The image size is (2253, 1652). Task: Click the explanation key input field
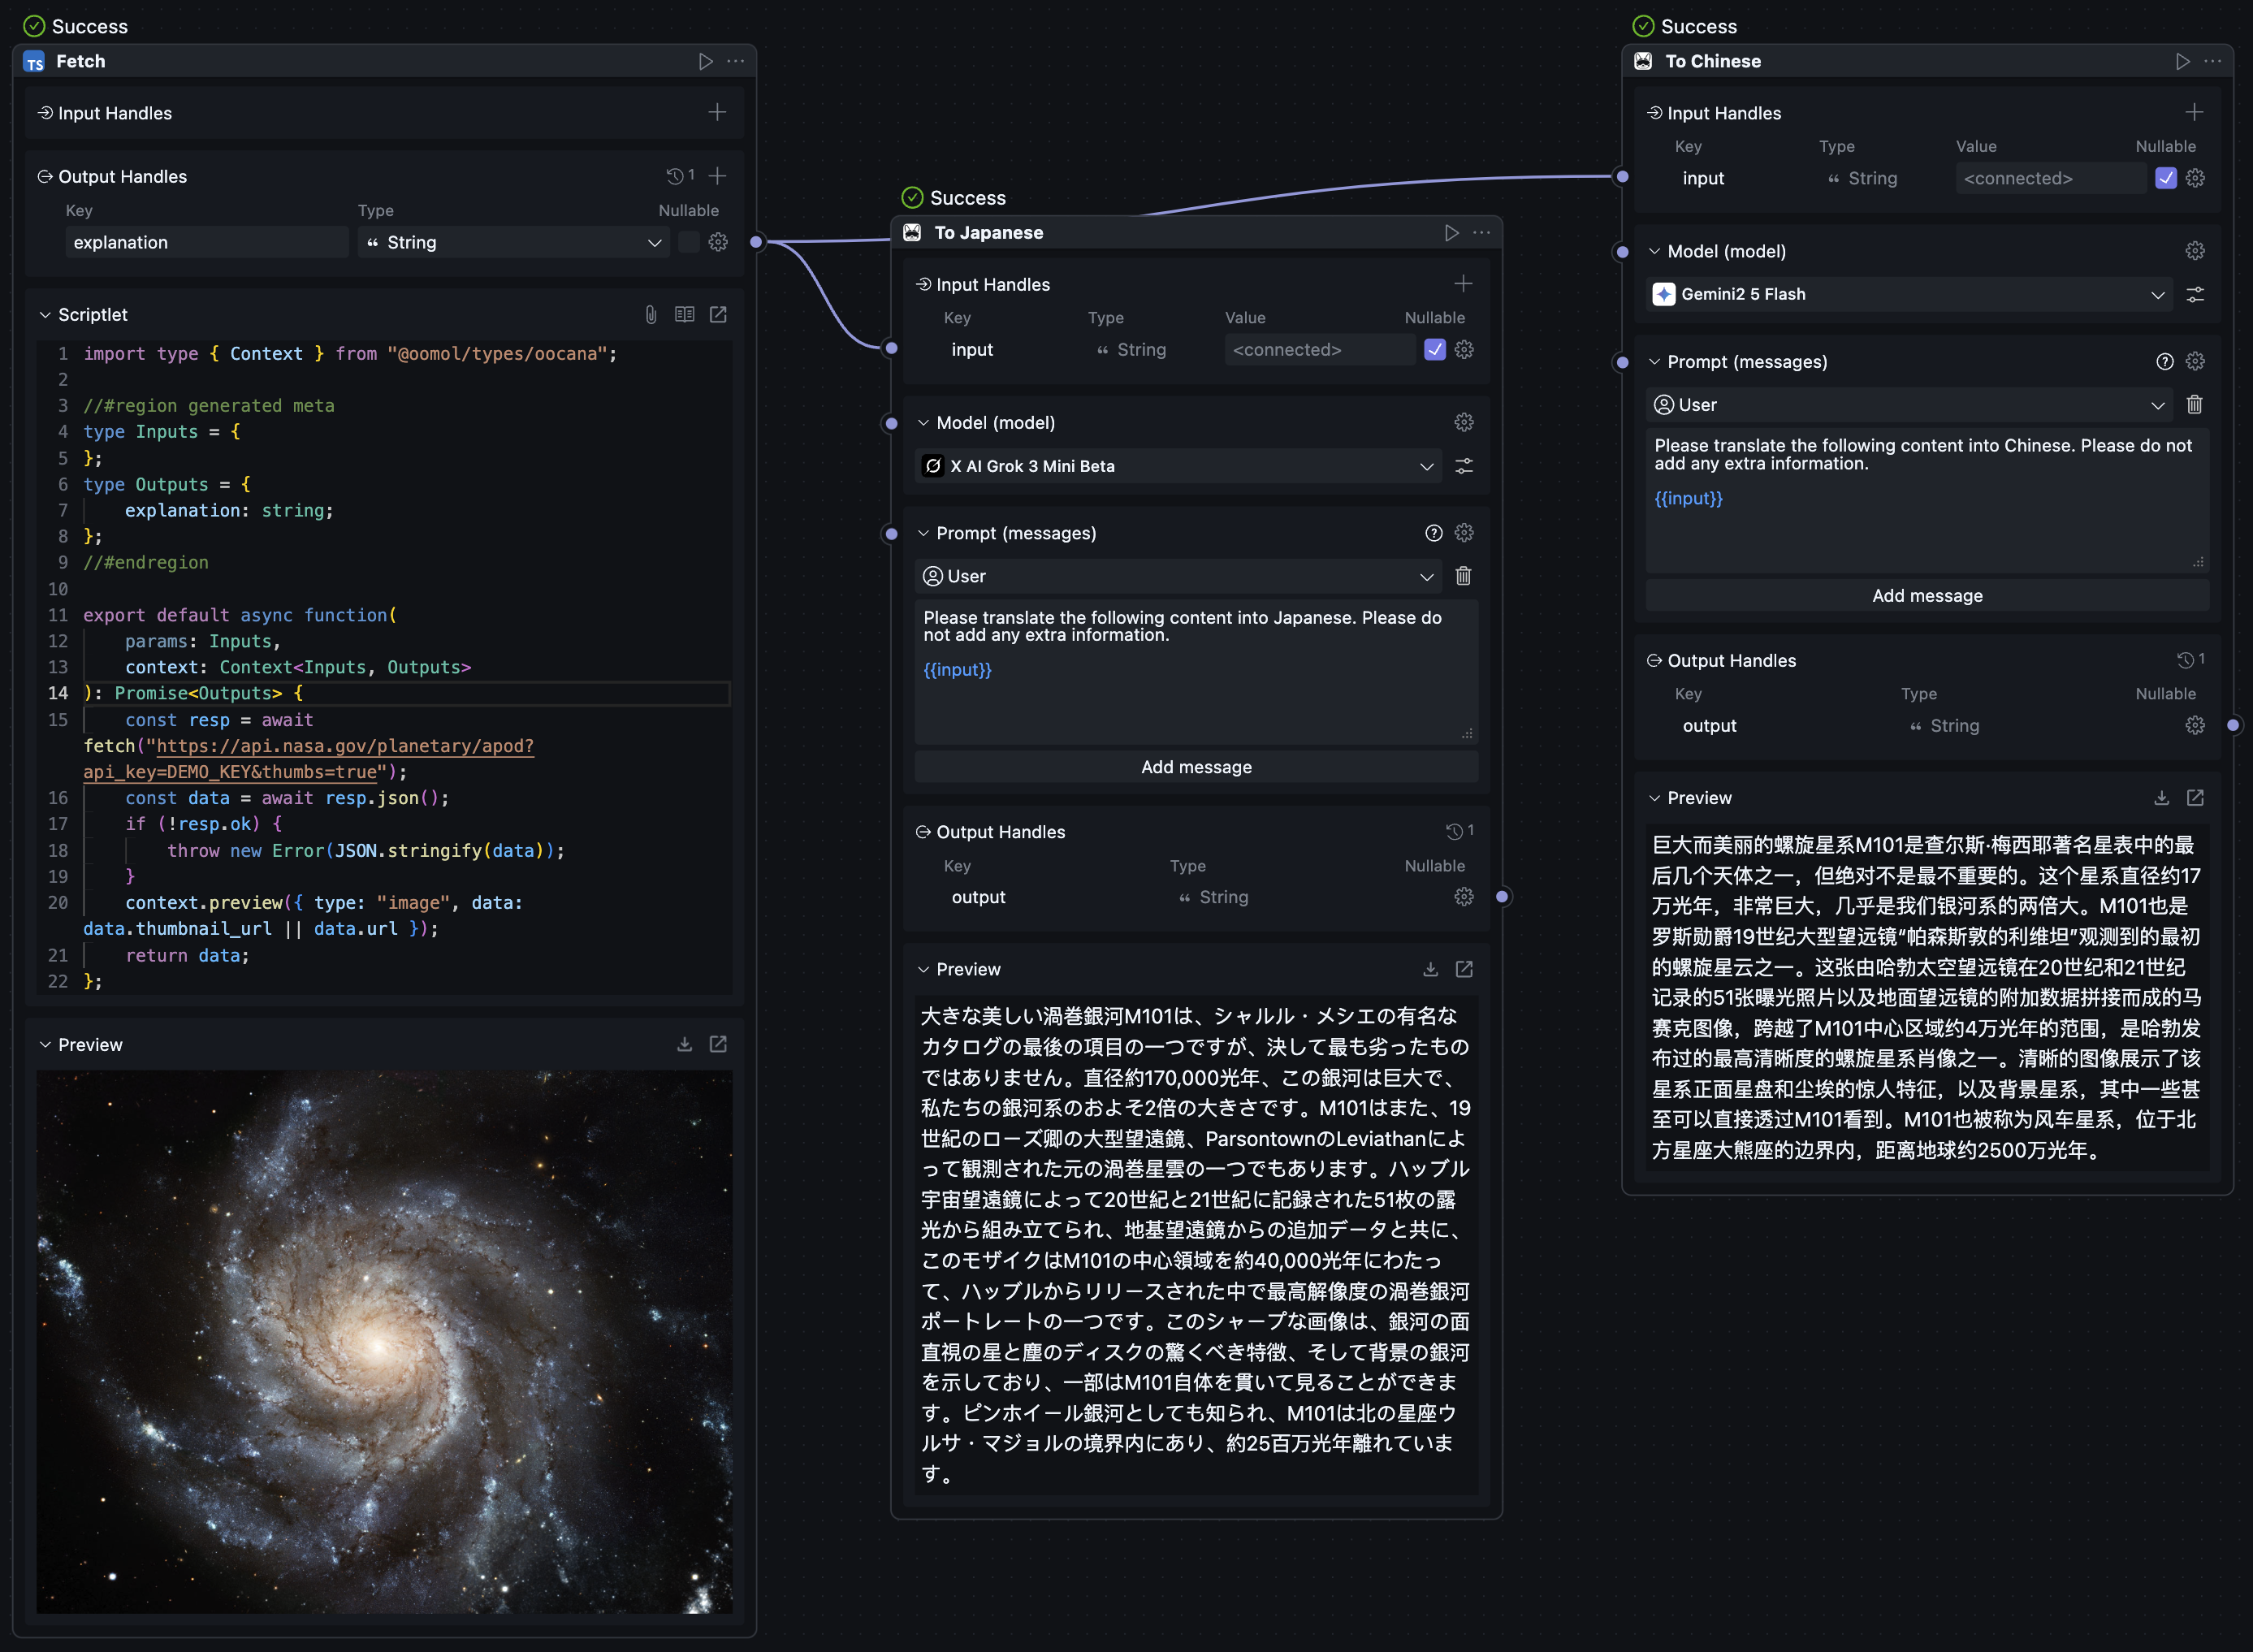pos(206,242)
